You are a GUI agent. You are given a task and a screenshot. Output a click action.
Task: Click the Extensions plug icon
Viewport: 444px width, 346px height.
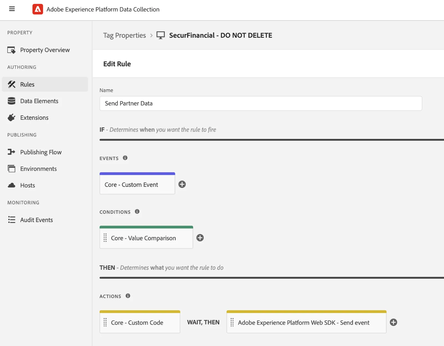11,118
